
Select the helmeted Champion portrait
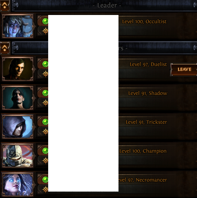coord(18,156)
